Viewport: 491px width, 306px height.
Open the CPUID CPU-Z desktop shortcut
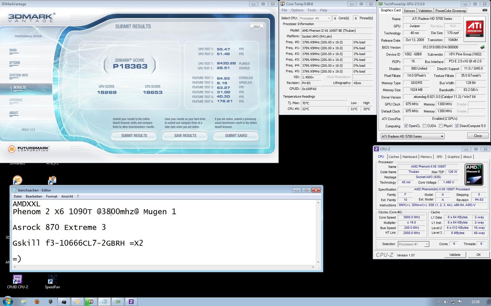pyautogui.click(x=17, y=282)
